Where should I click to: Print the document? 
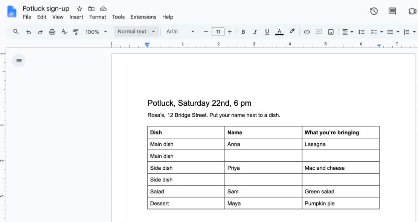click(x=52, y=32)
